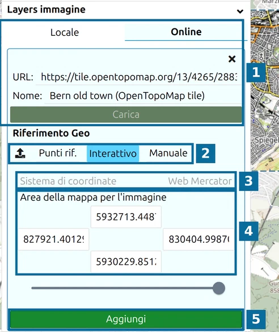The image size is (279, 332).
Task: Switch to the Online tab
Action: tap(186, 32)
